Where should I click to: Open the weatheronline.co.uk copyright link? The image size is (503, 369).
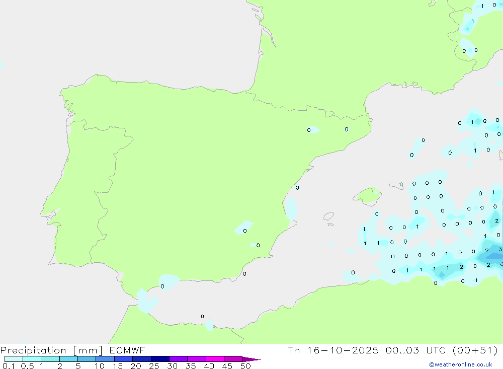tap(461, 364)
